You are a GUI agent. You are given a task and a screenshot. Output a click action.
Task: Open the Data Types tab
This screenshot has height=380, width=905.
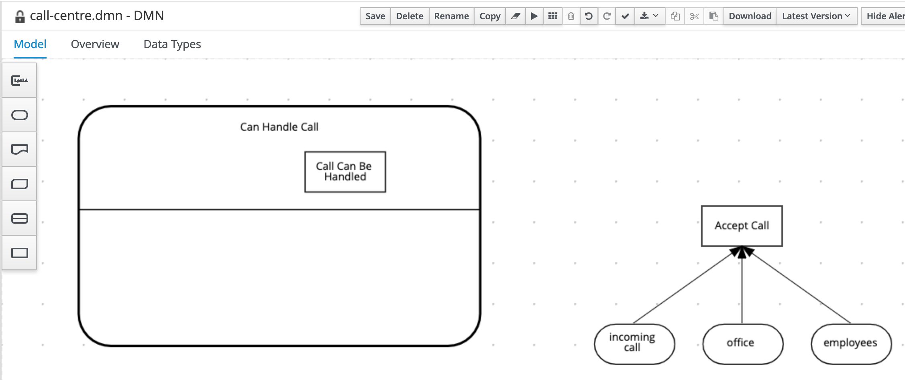coord(172,44)
